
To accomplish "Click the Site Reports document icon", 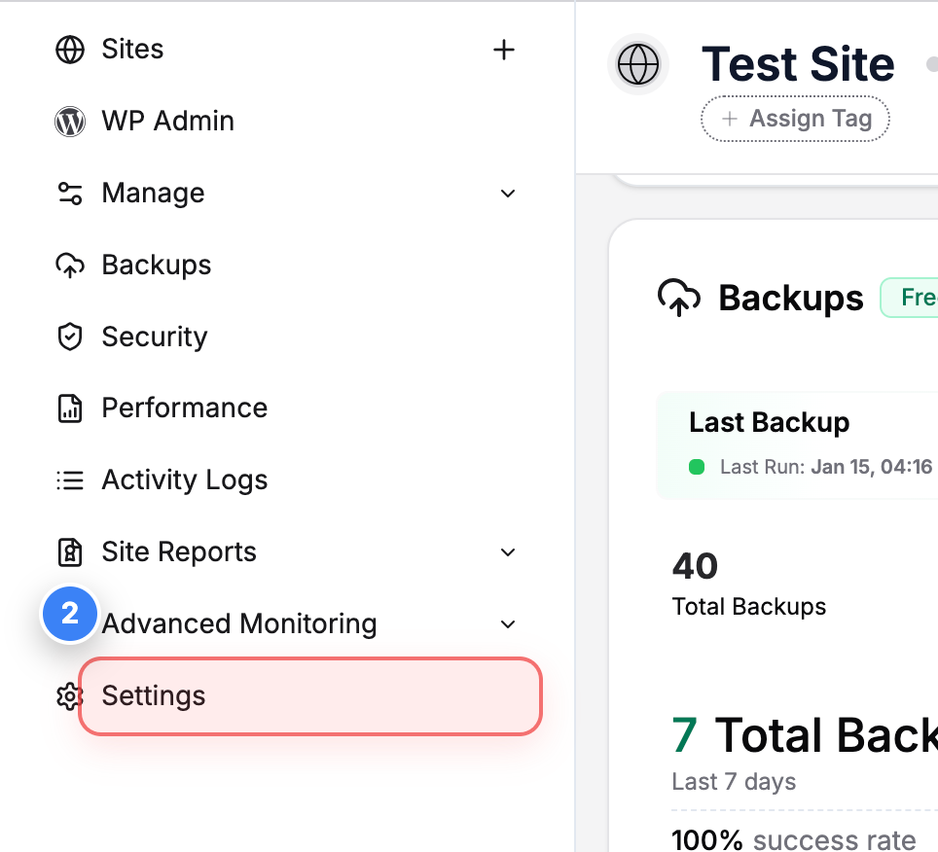I will 69,551.
